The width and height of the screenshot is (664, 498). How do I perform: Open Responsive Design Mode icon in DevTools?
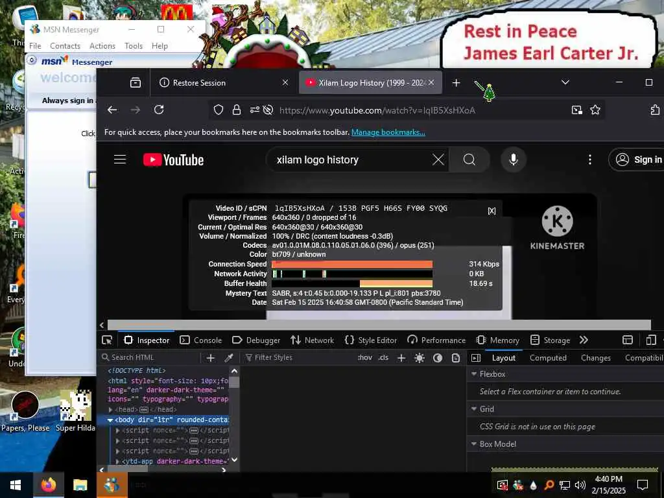click(x=651, y=340)
